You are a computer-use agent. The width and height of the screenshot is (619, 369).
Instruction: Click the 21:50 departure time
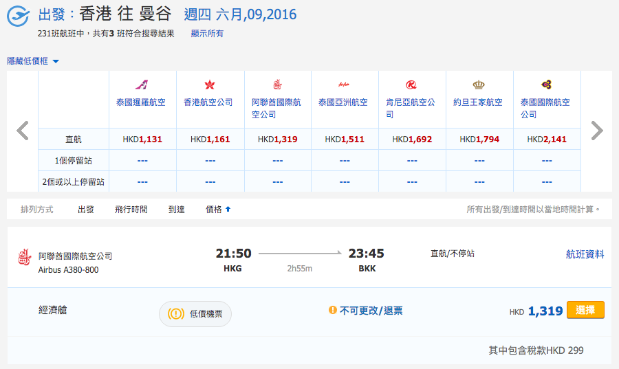233,253
